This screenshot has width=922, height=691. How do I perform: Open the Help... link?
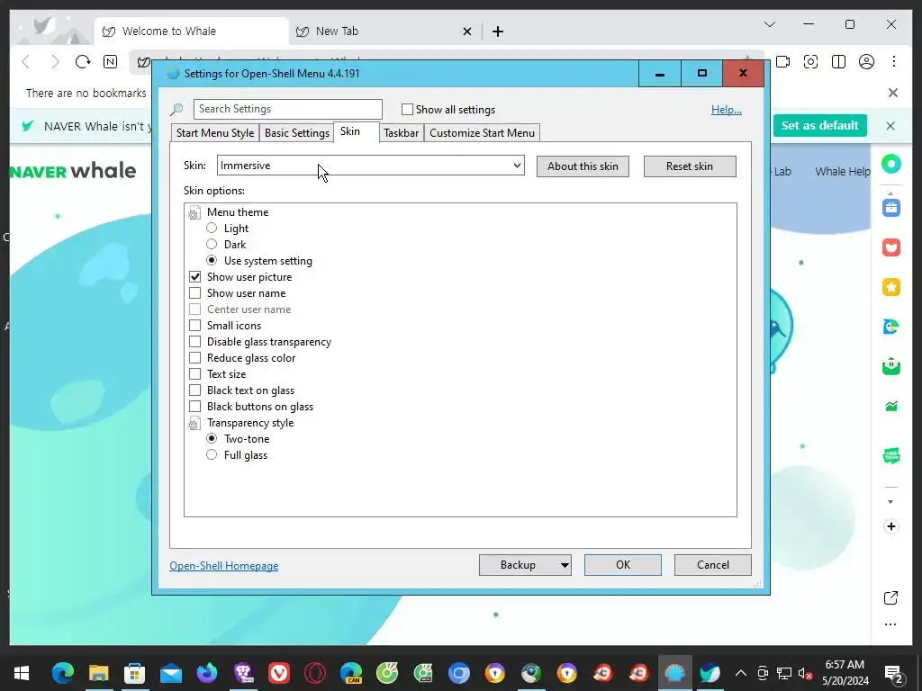pyautogui.click(x=727, y=109)
